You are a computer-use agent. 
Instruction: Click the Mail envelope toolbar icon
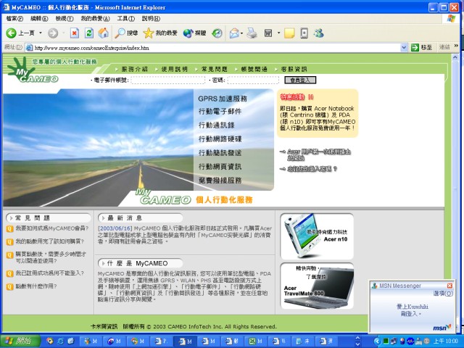click(x=234, y=33)
